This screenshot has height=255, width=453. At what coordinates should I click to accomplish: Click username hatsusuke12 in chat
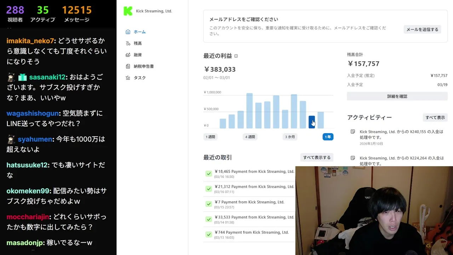pyautogui.click(x=27, y=165)
